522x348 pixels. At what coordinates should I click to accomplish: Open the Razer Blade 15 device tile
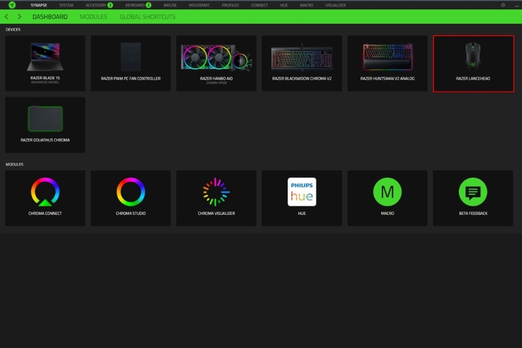click(x=45, y=63)
